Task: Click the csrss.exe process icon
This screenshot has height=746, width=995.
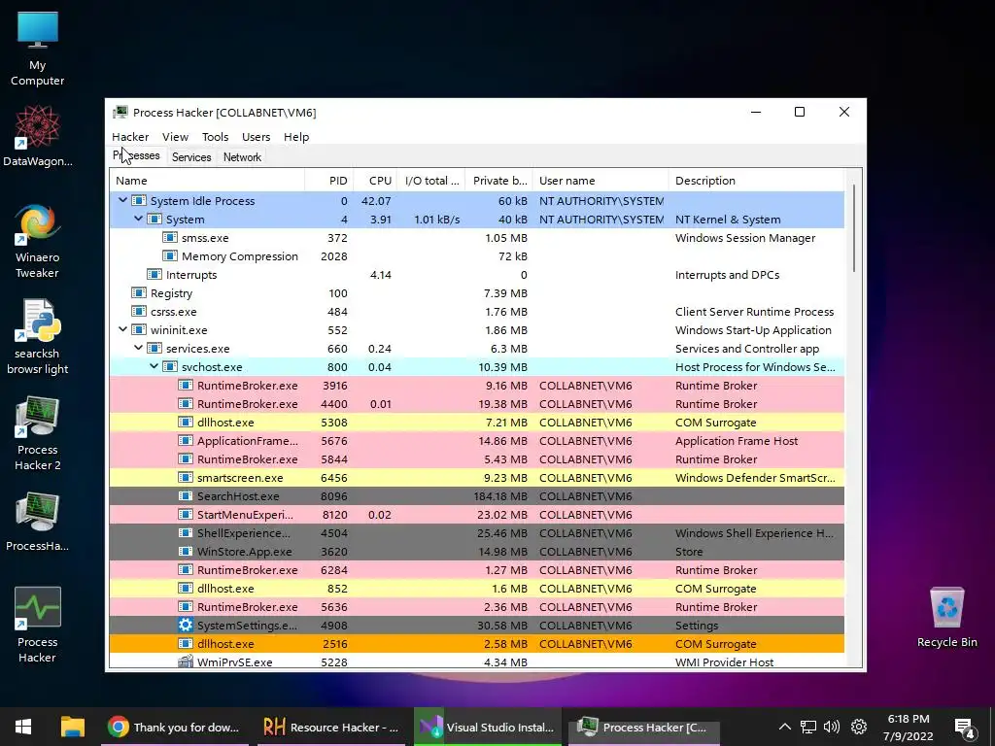Action: tap(138, 312)
